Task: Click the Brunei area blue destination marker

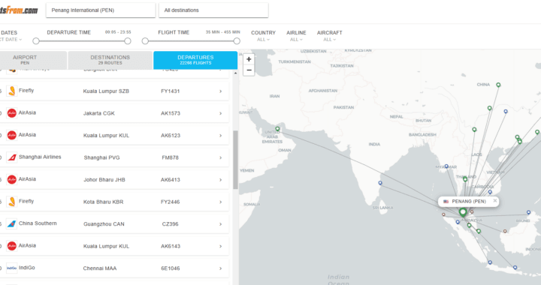Action: [528, 213]
